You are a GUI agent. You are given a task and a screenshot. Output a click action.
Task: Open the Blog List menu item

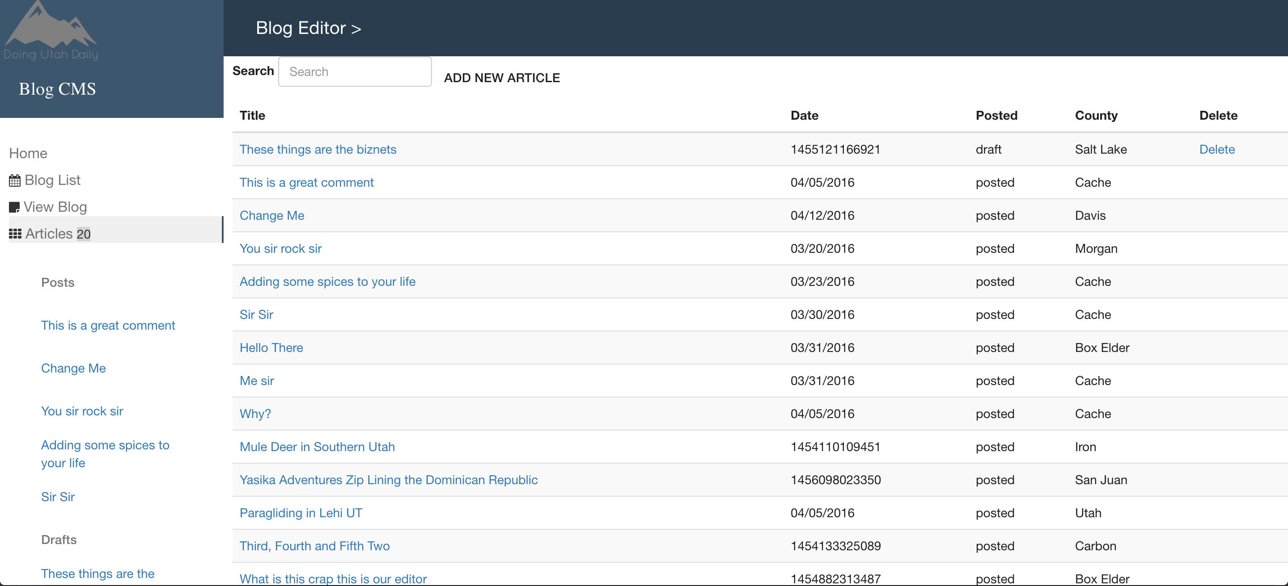click(52, 180)
